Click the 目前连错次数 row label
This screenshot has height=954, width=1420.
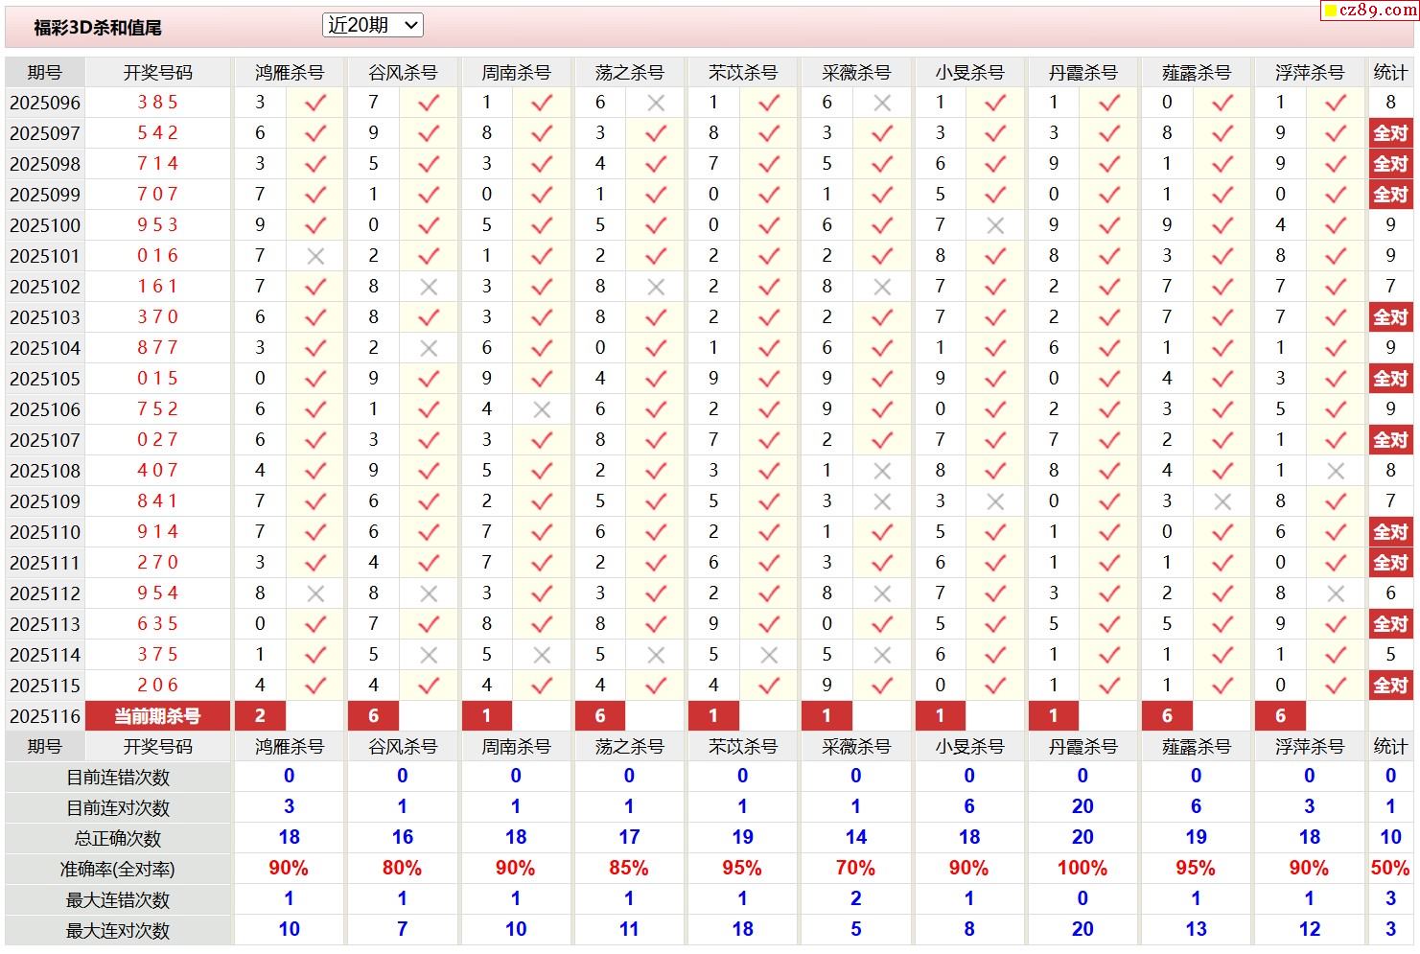[118, 778]
